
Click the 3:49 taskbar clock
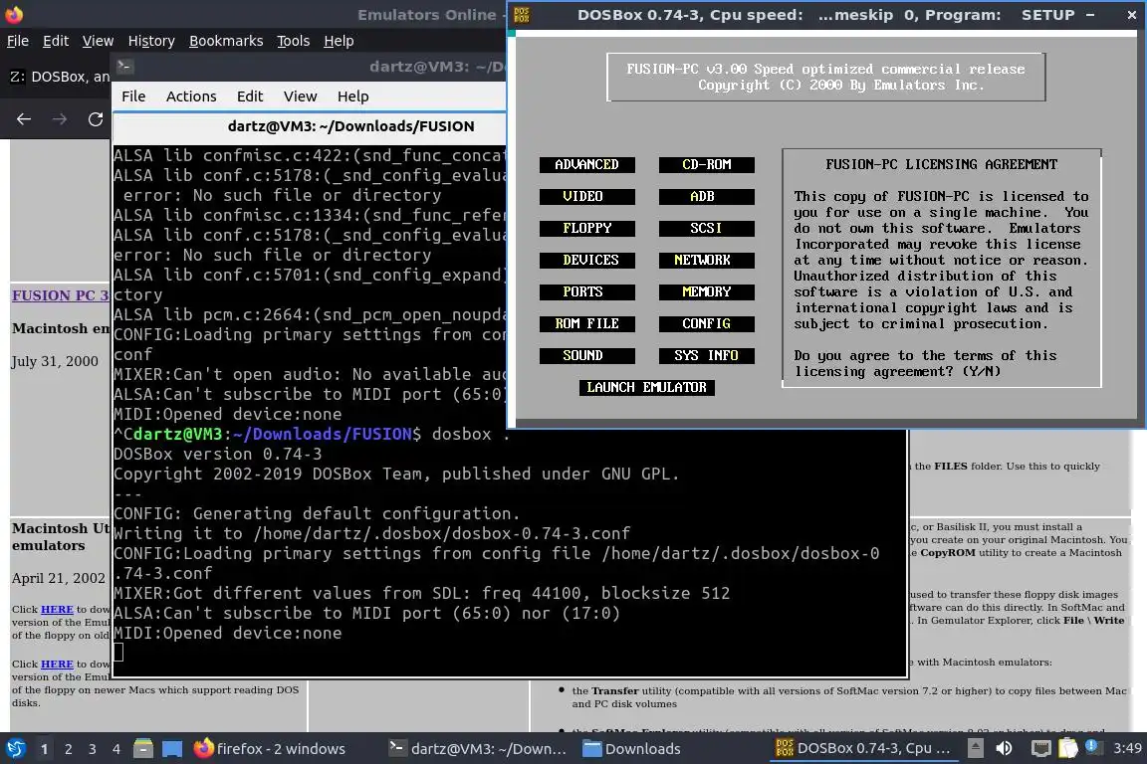tap(1127, 748)
